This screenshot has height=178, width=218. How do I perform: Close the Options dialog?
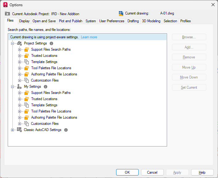click(213, 5)
